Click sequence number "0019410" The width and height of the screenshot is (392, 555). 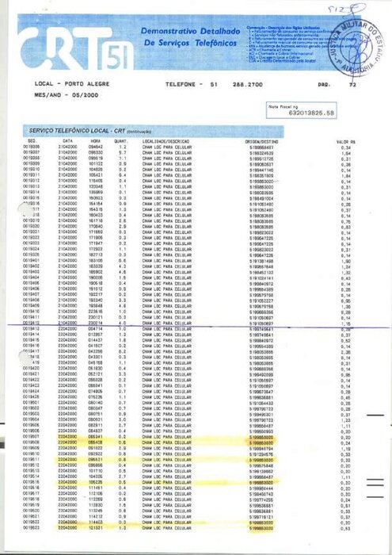[31, 312]
